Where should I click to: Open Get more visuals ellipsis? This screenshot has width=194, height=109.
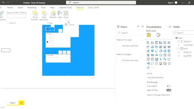(x=152, y=68)
